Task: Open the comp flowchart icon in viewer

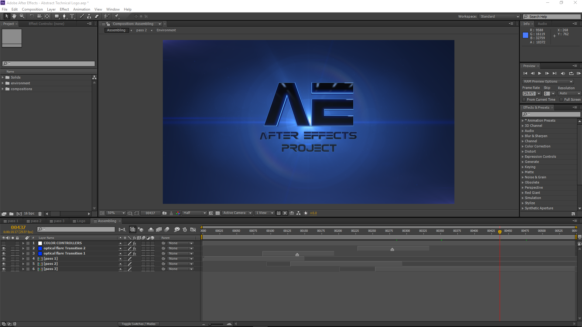Action: pyautogui.click(x=299, y=213)
